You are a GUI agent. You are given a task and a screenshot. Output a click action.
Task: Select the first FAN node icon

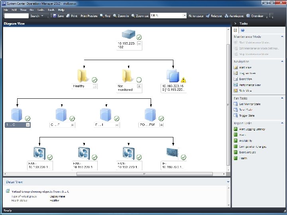click(39, 153)
